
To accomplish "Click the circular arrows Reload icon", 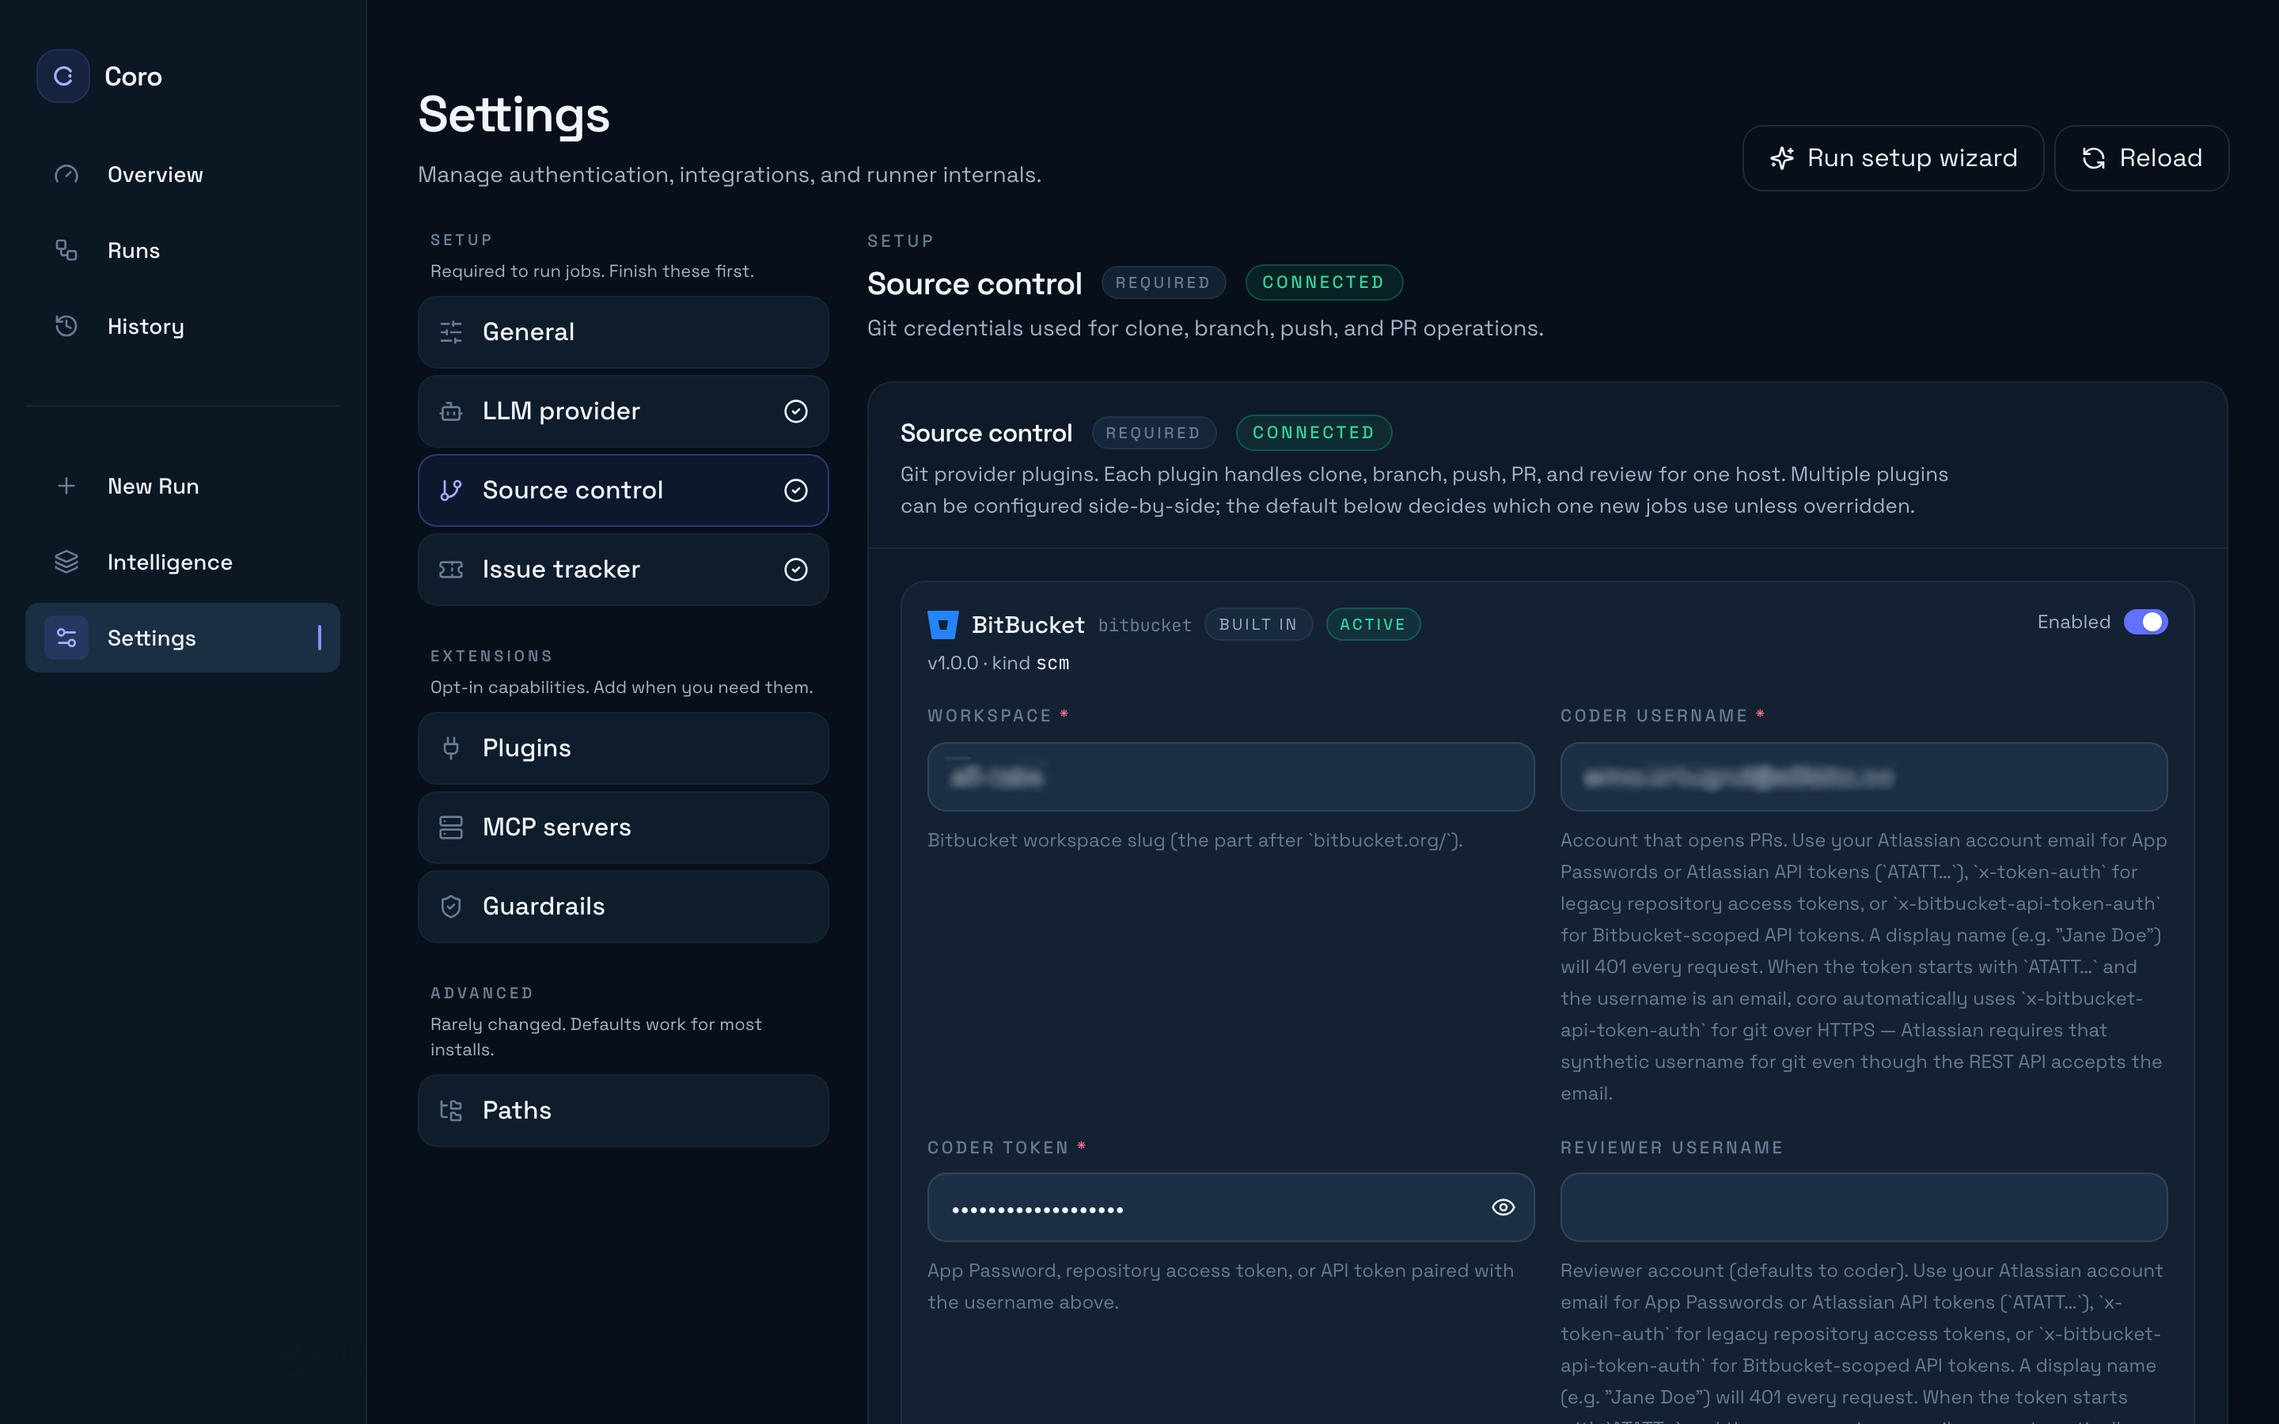I will tap(2094, 158).
